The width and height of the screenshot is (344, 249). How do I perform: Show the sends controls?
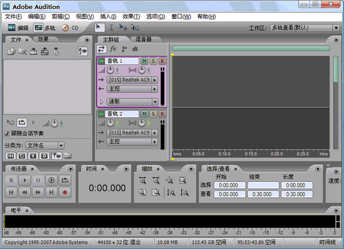click(124, 49)
